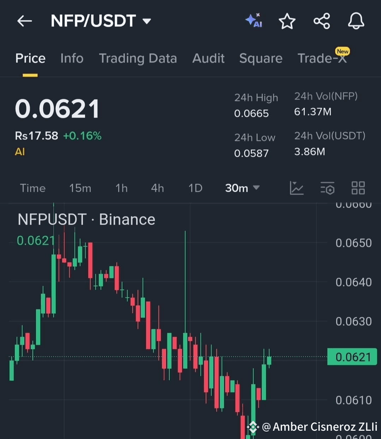The height and width of the screenshot is (439, 381).
Task: Tap the 0.0650 price axis label
Action: click(353, 243)
